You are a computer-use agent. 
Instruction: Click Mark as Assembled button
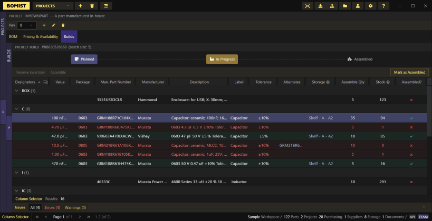click(409, 72)
